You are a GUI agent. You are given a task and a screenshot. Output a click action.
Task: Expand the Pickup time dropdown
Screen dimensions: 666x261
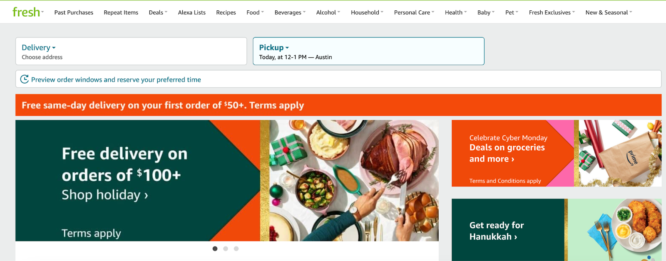point(274,47)
